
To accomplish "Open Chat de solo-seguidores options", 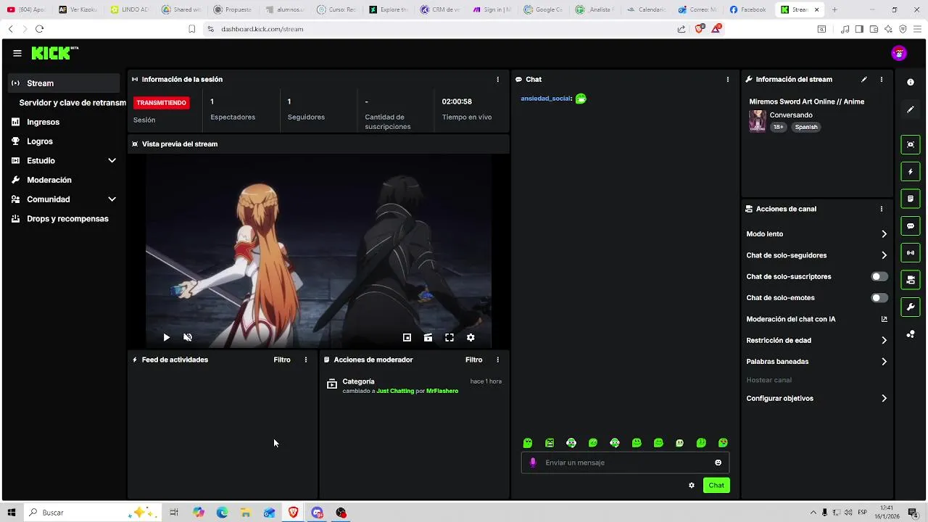I will click(x=816, y=255).
